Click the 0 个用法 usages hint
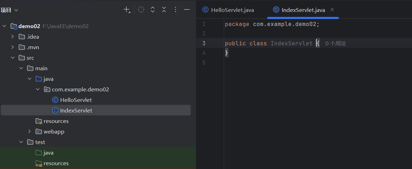Screen dimensions: 412x169 (336, 44)
